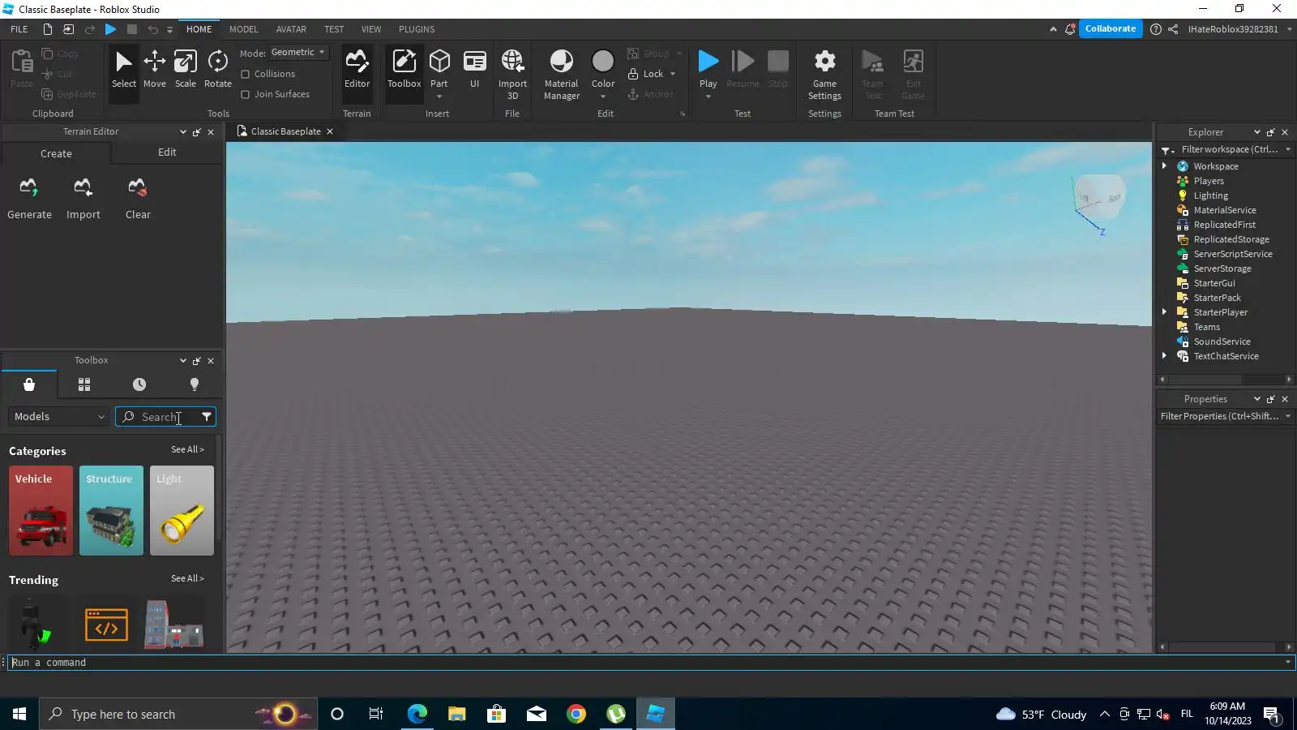Click See All next to Categories
The image size is (1297, 730).
[187, 449]
